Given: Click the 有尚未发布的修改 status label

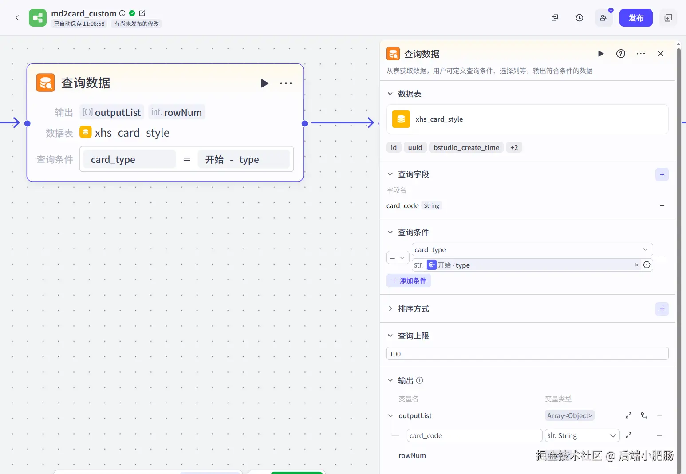Looking at the screenshot, I should pyautogui.click(x=136, y=24).
